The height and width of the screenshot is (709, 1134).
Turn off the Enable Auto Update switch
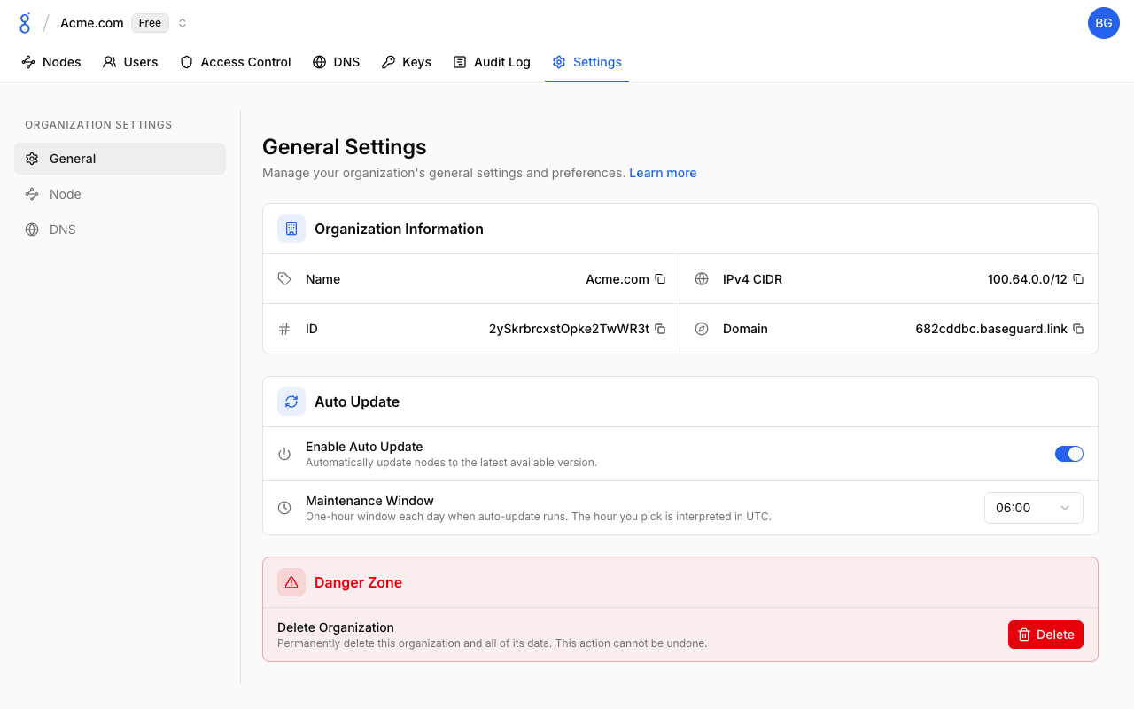coord(1069,454)
